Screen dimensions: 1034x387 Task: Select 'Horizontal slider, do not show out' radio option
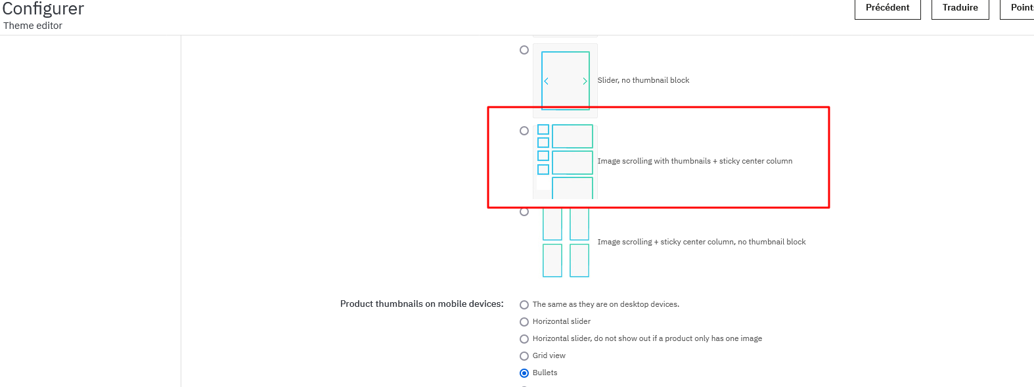(524, 339)
